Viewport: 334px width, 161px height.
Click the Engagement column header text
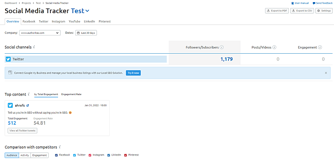pos(307,47)
